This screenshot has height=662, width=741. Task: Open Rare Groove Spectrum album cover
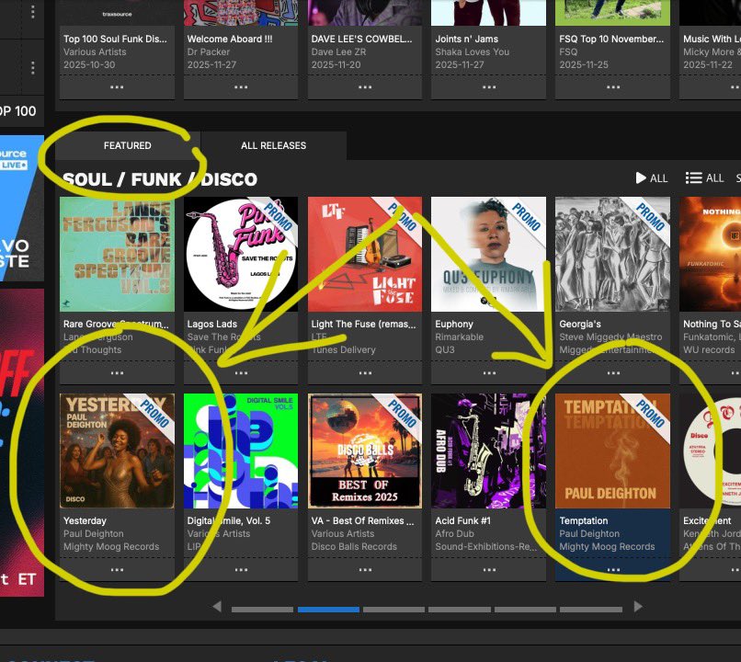pyautogui.click(x=117, y=254)
